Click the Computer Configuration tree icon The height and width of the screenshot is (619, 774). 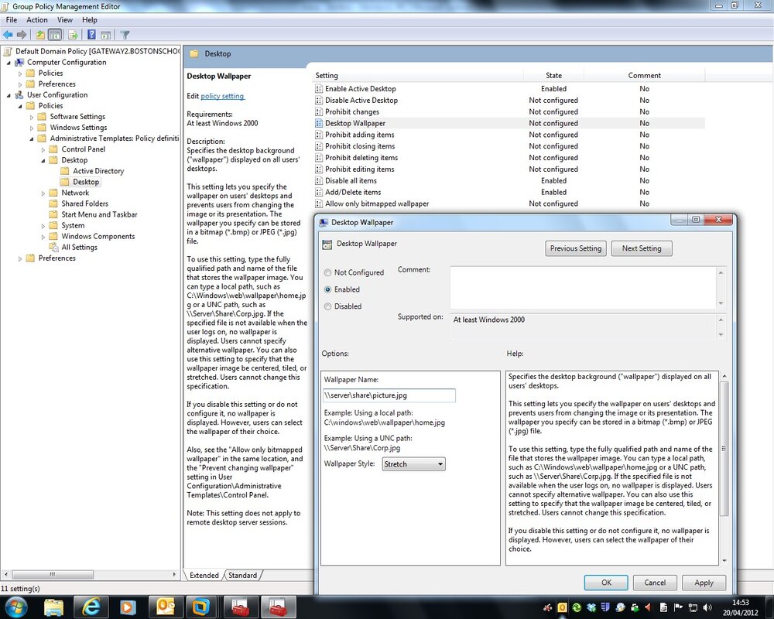tap(19, 62)
